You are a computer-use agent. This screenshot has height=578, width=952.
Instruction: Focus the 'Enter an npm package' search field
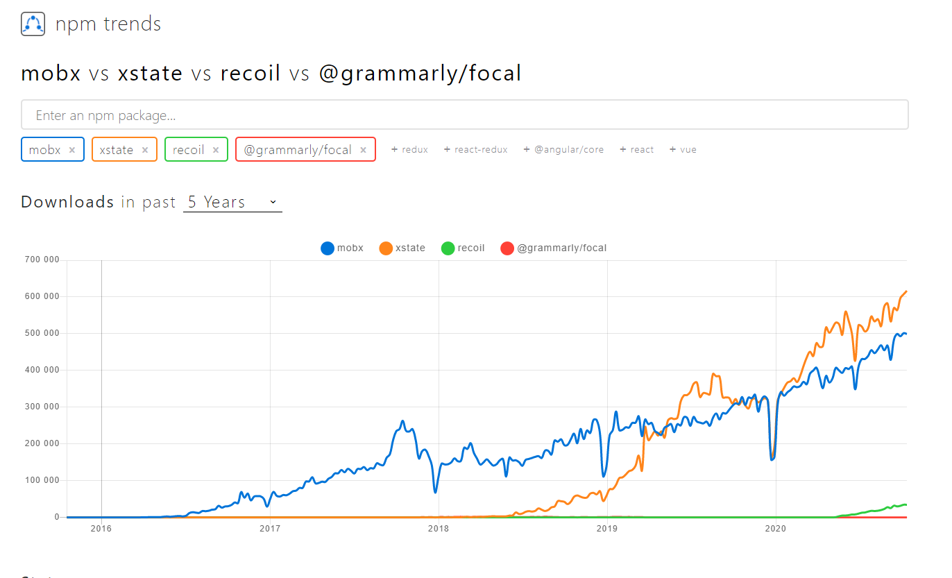(465, 114)
